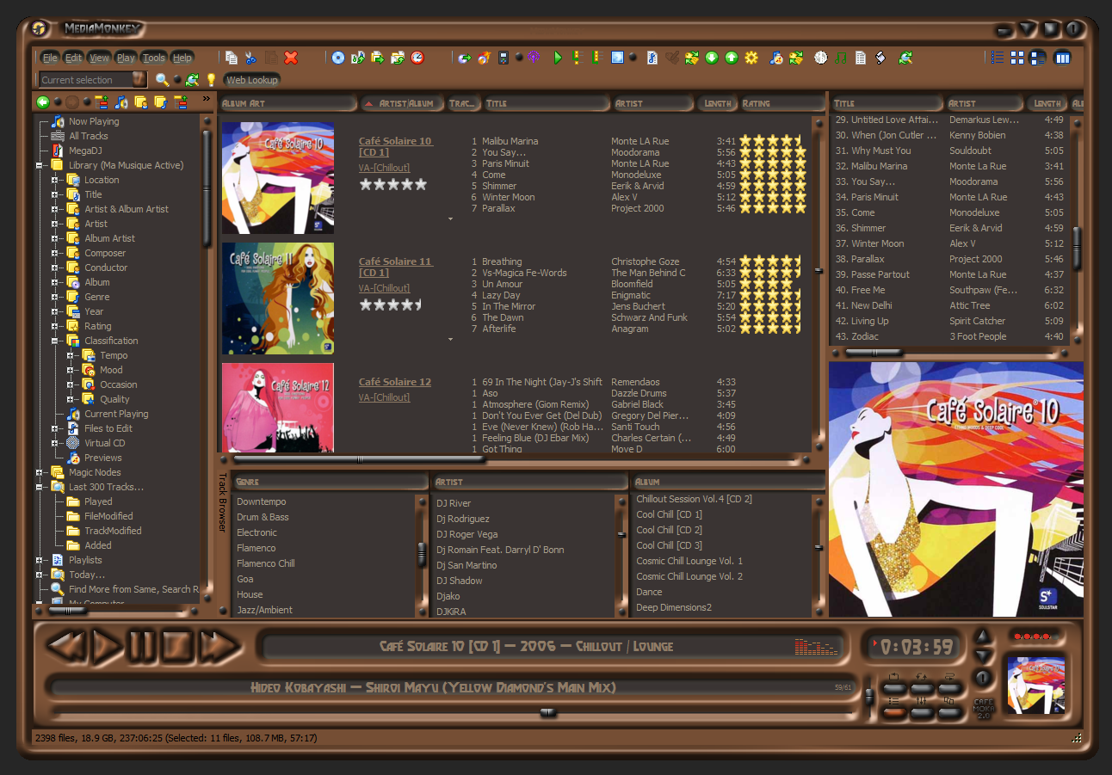Open the Play menu
This screenshot has width=1112, height=775.
126,58
